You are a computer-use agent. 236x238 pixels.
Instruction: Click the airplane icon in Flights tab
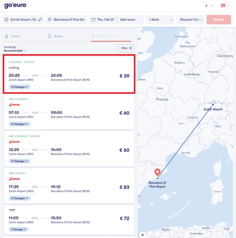click(93, 36)
